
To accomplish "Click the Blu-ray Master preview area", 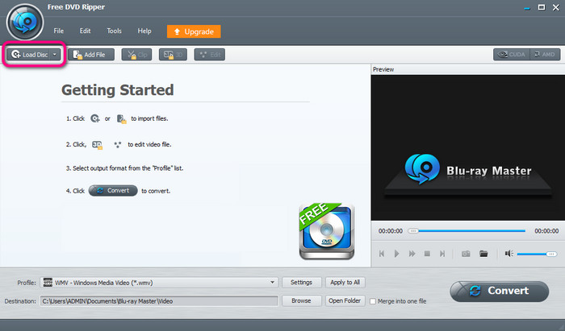I will [468, 147].
